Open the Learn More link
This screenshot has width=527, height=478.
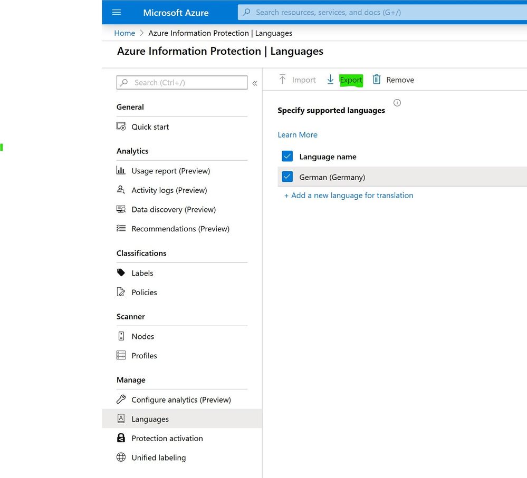tap(298, 134)
